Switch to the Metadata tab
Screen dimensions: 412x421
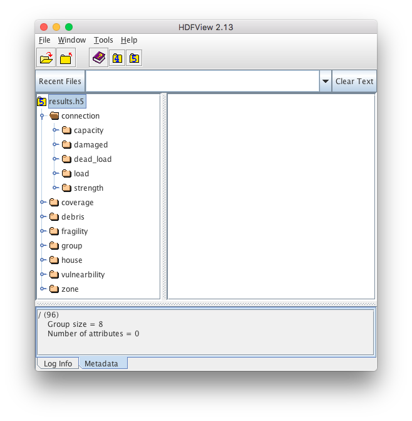(x=103, y=363)
